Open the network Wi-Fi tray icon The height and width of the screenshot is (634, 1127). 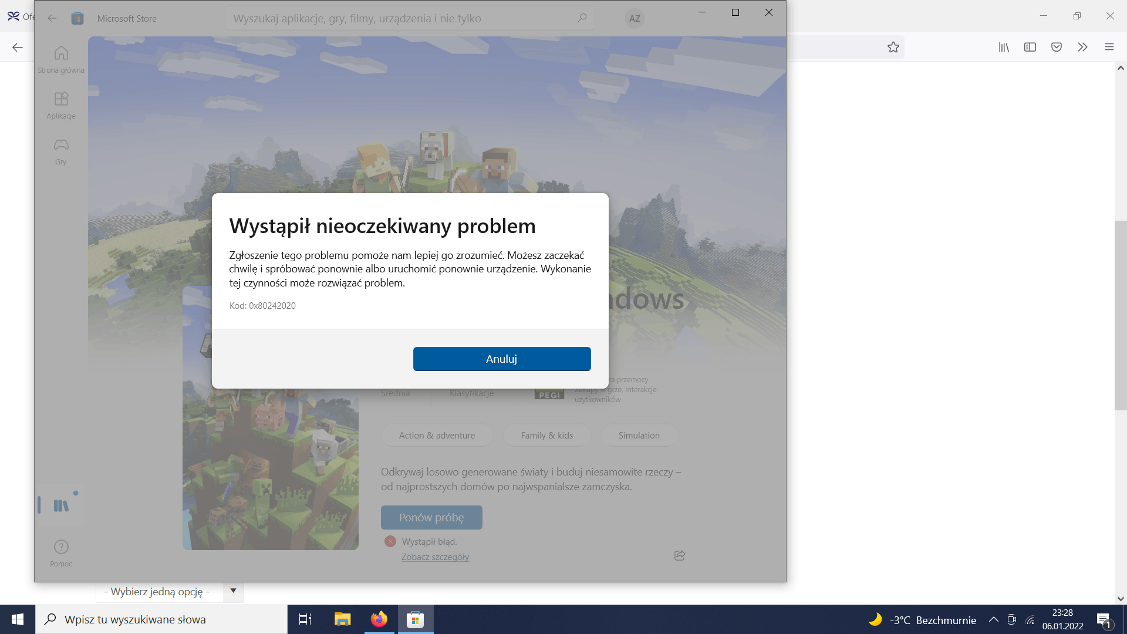coord(1030,619)
